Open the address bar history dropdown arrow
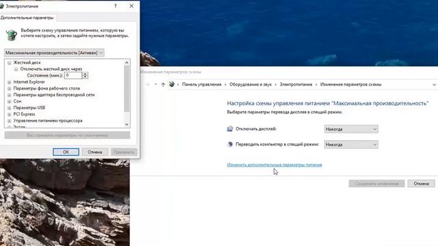Image resolution: width=438 pixels, height=246 pixels. pyautogui.click(x=434, y=85)
